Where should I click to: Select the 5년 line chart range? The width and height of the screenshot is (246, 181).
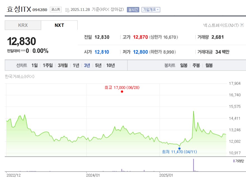coord(98,65)
